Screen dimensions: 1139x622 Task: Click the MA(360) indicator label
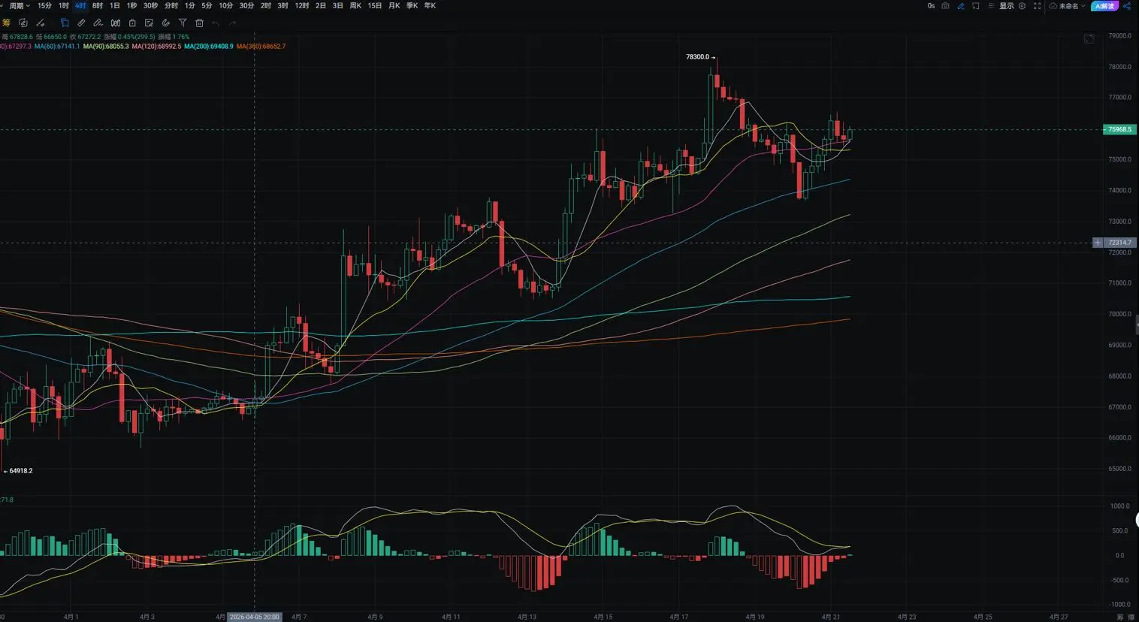261,47
